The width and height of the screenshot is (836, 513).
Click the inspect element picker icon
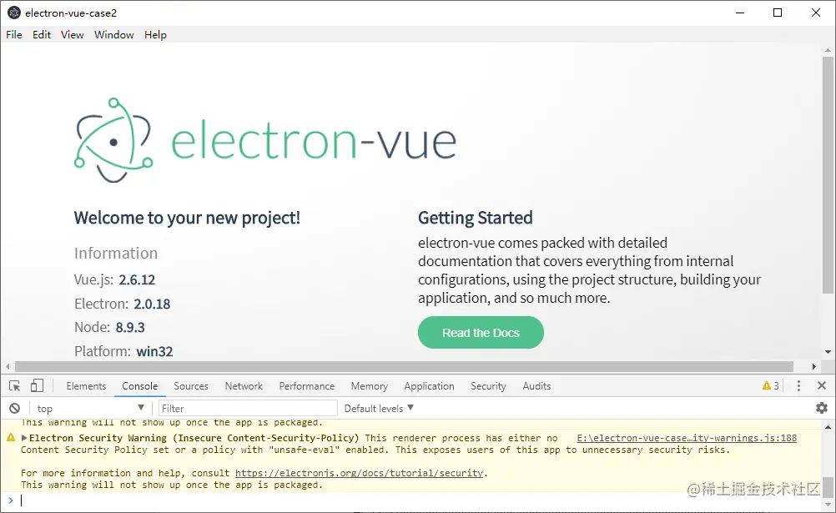(14, 385)
